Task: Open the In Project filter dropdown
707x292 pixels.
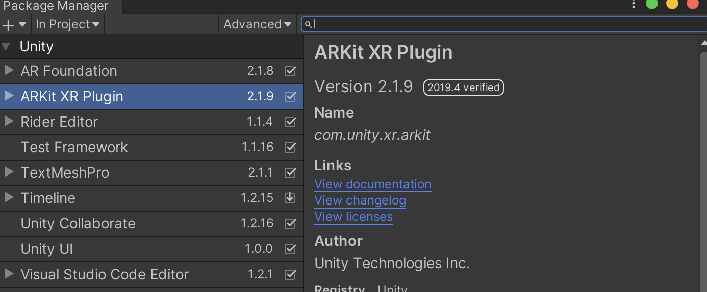Action: click(67, 24)
